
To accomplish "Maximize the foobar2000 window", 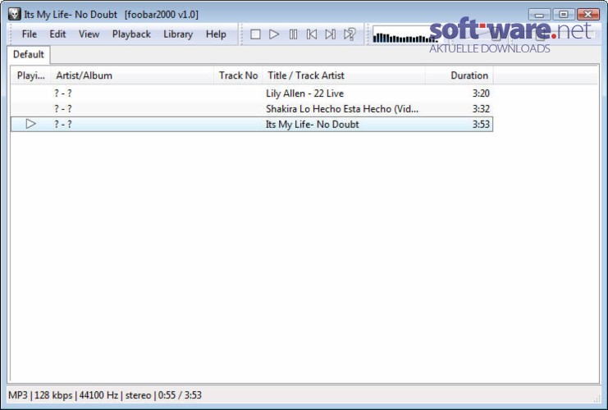I will point(564,15).
